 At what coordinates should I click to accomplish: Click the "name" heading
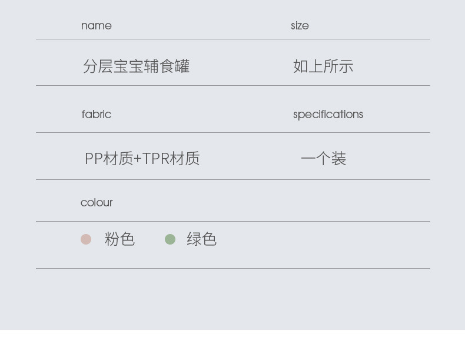(x=97, y=26)
